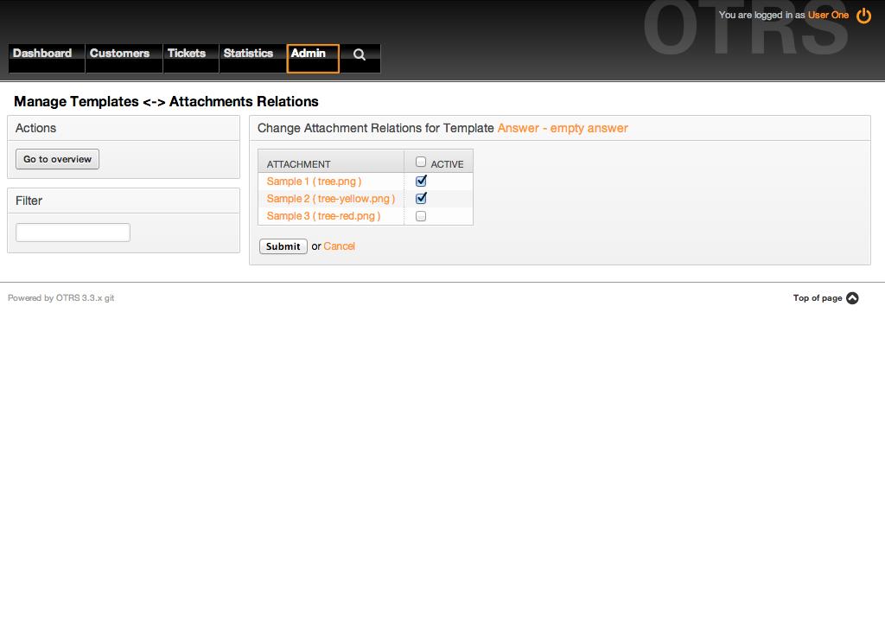This screenshot has width=885, height=644.
Task: Click the User One profile link
Action: (x=828, y=16)
